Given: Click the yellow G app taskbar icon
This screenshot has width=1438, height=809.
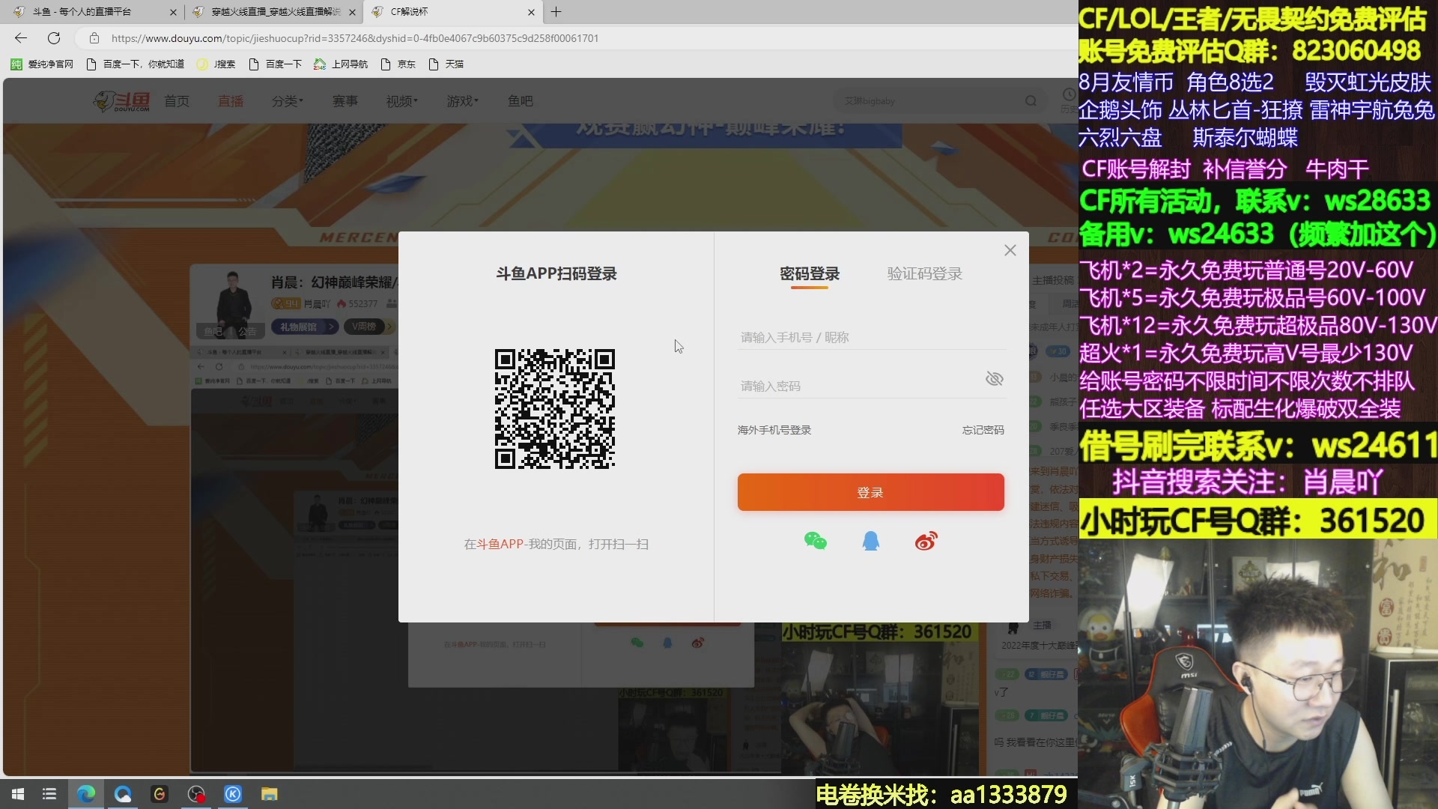Looking at the screenshot, I should pos(160,794).
